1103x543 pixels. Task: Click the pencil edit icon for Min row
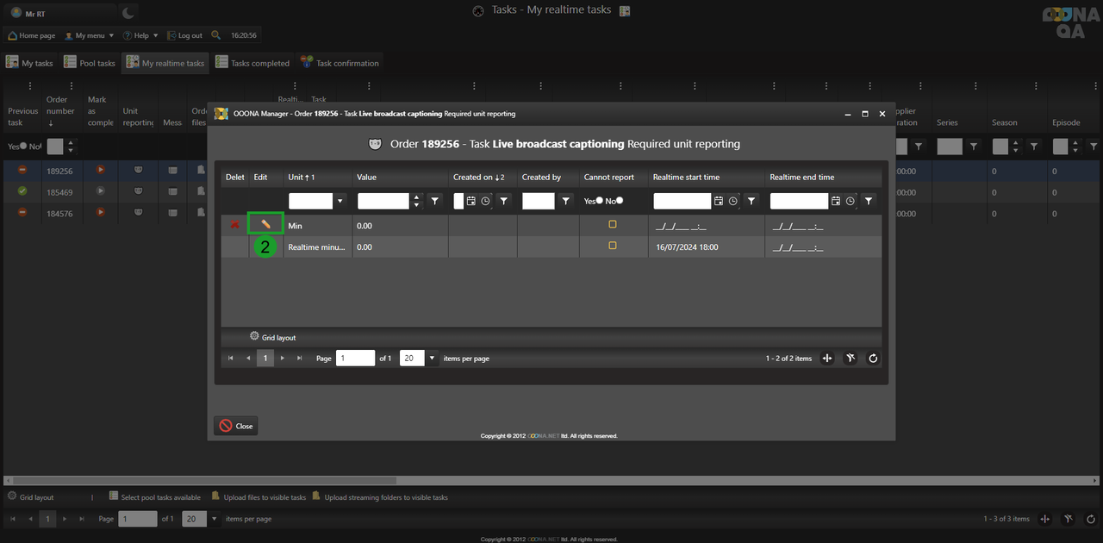pyautogui.click(x=265, y=224)
